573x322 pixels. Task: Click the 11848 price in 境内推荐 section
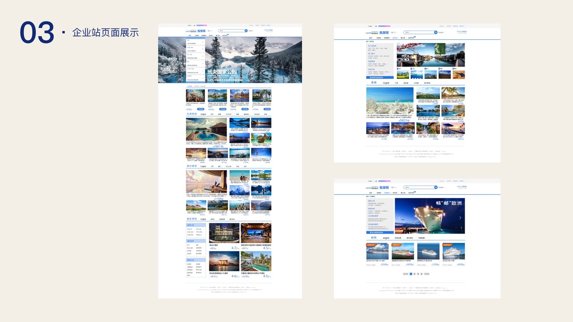218,199
